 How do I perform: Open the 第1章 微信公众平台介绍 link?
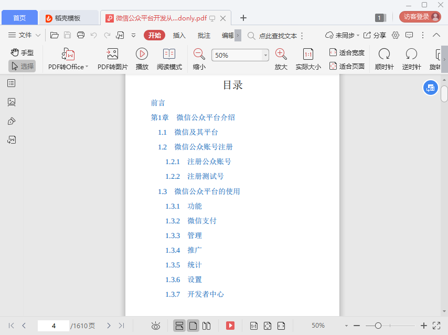pos(193,117)
